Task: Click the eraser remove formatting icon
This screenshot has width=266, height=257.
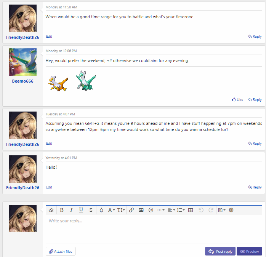Action: [51, 210]
